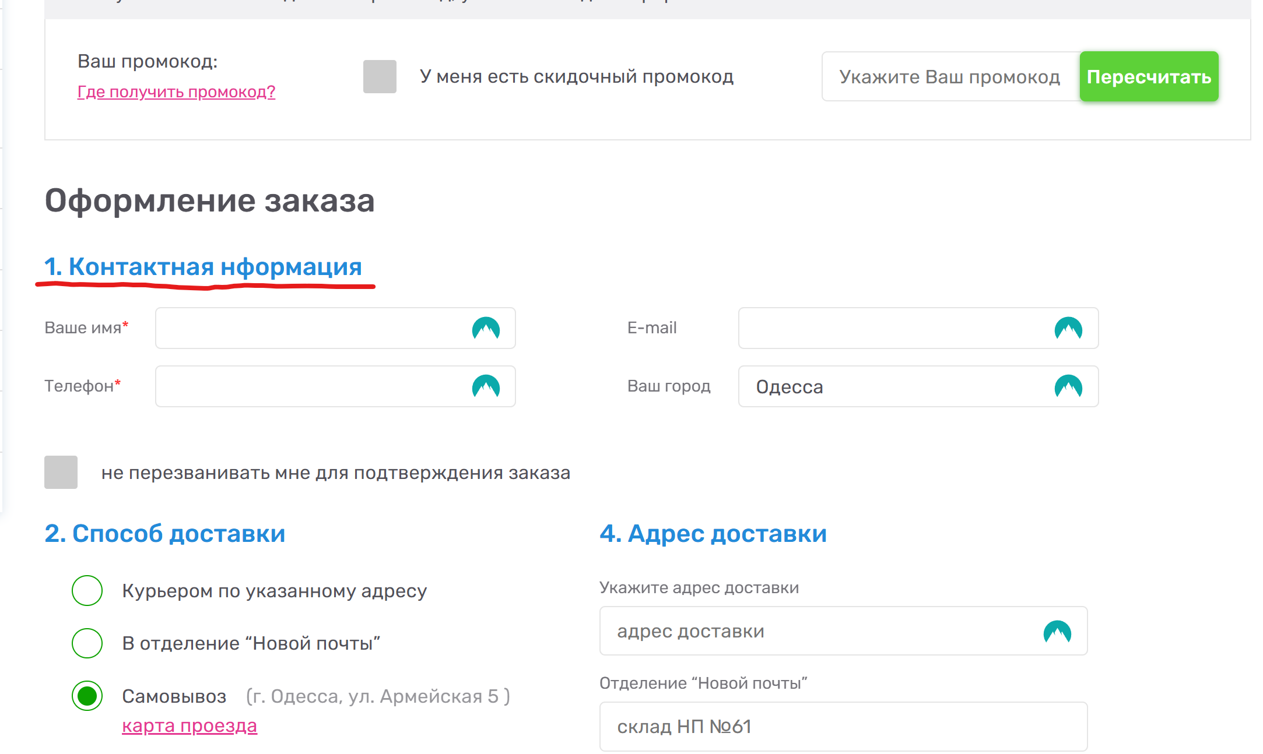Click NordPass icon in phone field
This screenshot has width=1263, height=754.
coord(486,386)
